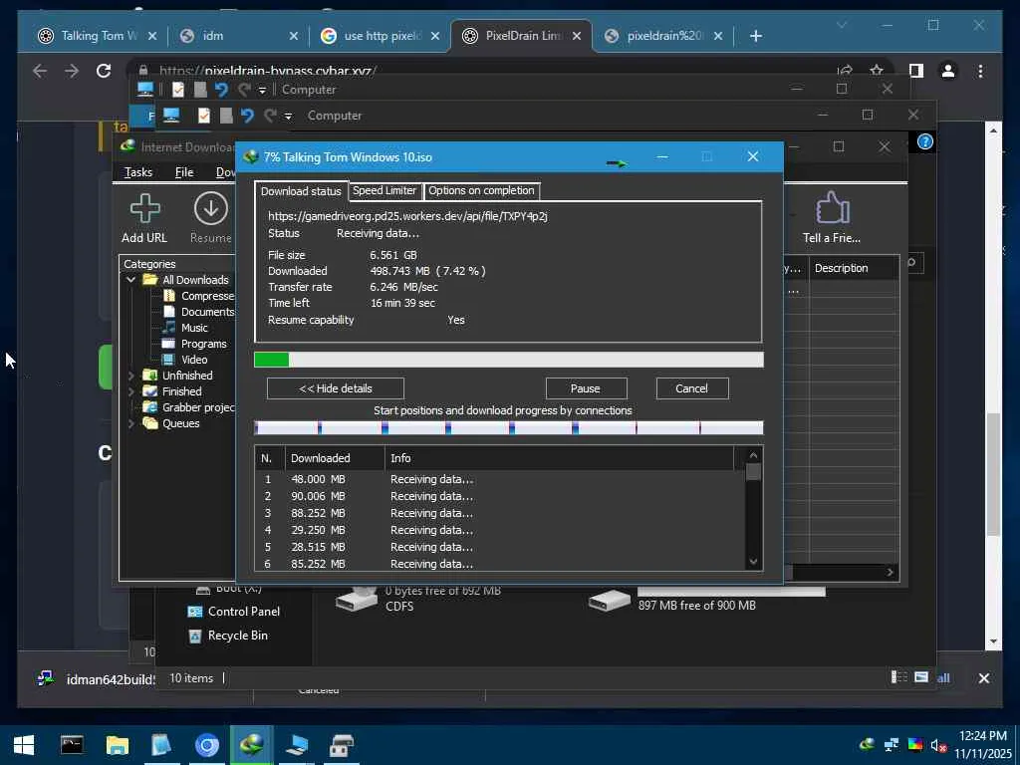Switch Explorer to large icons view
This screenshot has height=765, width=1020.
click(921, 677)
